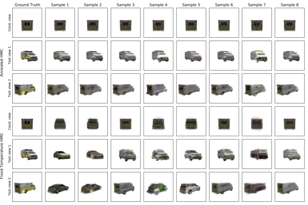This screenshot has width=308, height=205.
Task: Select Fixed-Temperature HMC Test view 2 Sample 8 image
Action: click(x=290, y=187)
